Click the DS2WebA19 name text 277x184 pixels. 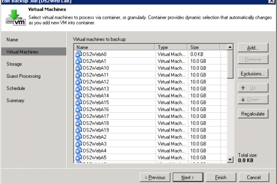click(96, 130)
